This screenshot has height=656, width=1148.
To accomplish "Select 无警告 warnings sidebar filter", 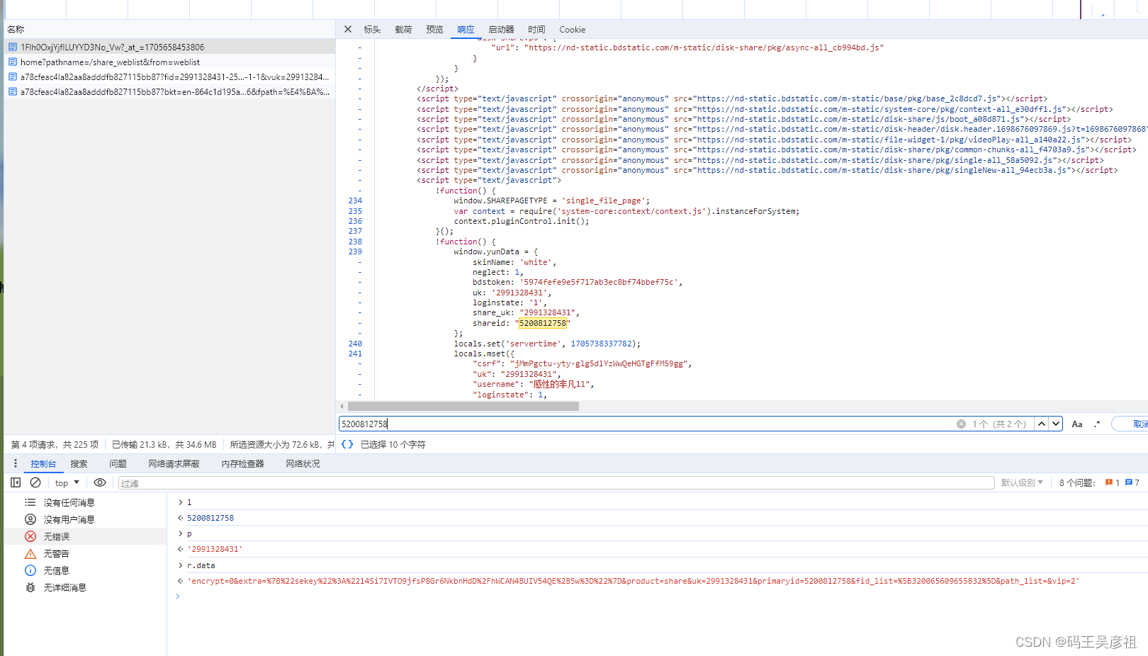I will tap(85, 553).
